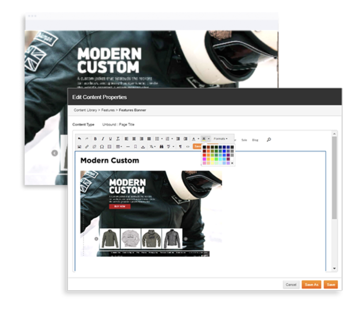The width and height of the screenshot is (353, 314).
Task: Open the Content Library breadcrumb
Action: [x=85, y=110]
